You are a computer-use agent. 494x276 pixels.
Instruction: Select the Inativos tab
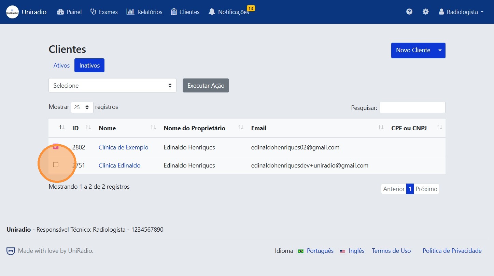tap(89, 65)
